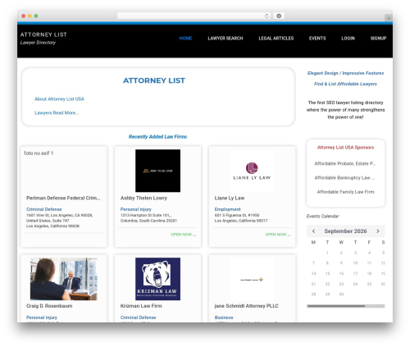Select September 30 in events calendar
This screenshot has height=347, width=410.
[x=341, y=294]
